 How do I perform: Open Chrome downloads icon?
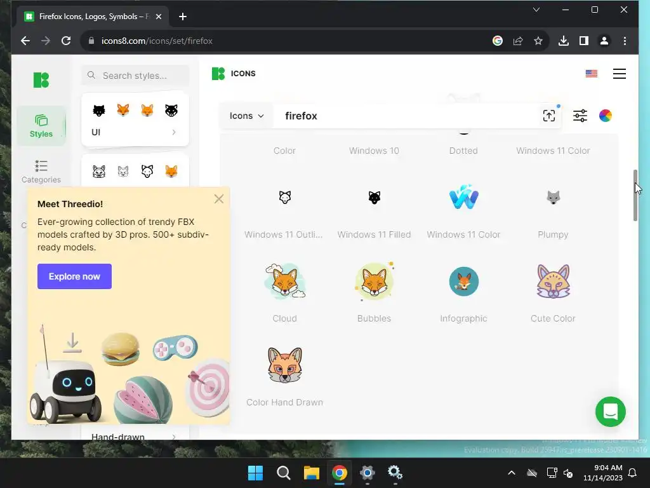(x=564, y=41)
